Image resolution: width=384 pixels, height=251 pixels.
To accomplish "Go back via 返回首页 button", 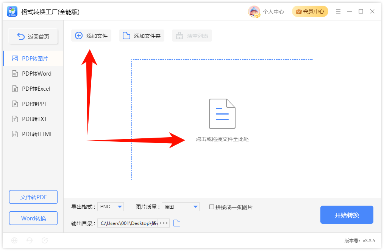I will 33,36.
